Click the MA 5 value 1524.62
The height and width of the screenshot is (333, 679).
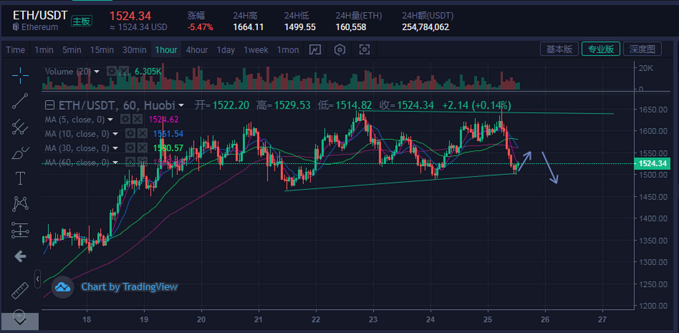coord(164,119)
